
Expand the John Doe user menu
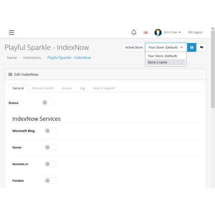[x=172, y=32]
